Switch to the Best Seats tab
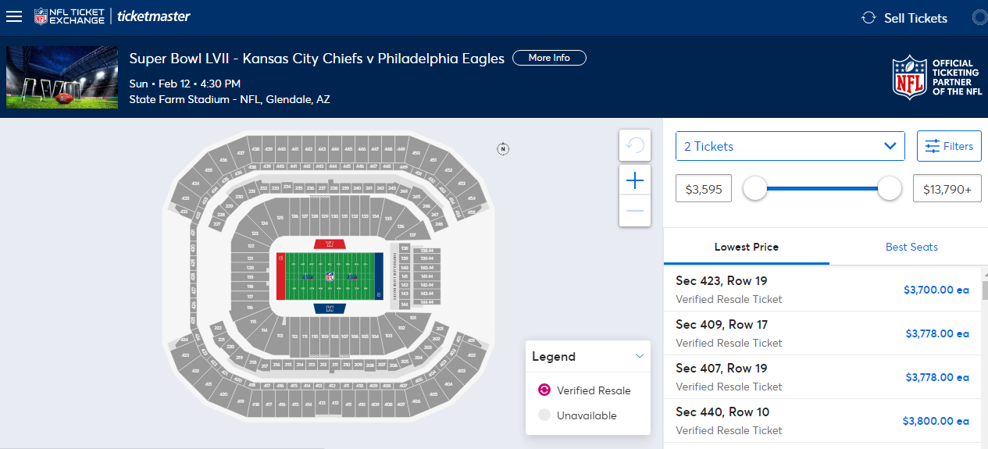 (x=911, y=247)
